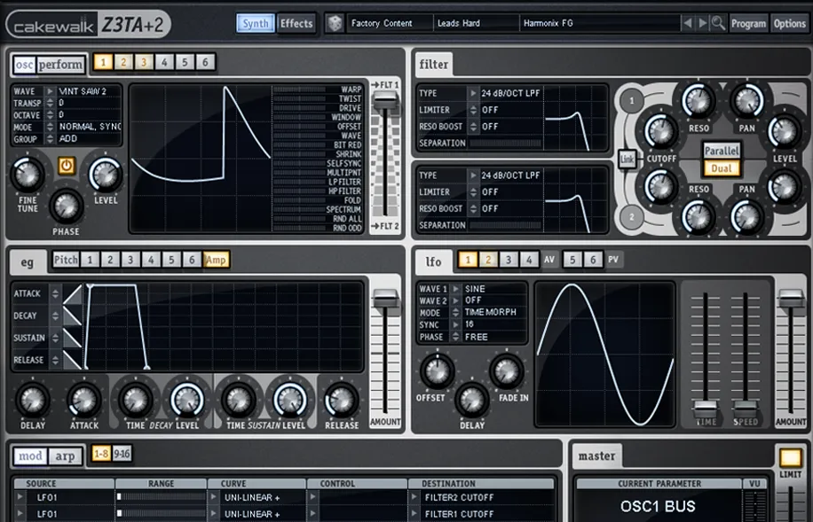Select LFO PV button
813x522 pixels.
[613, 260]
